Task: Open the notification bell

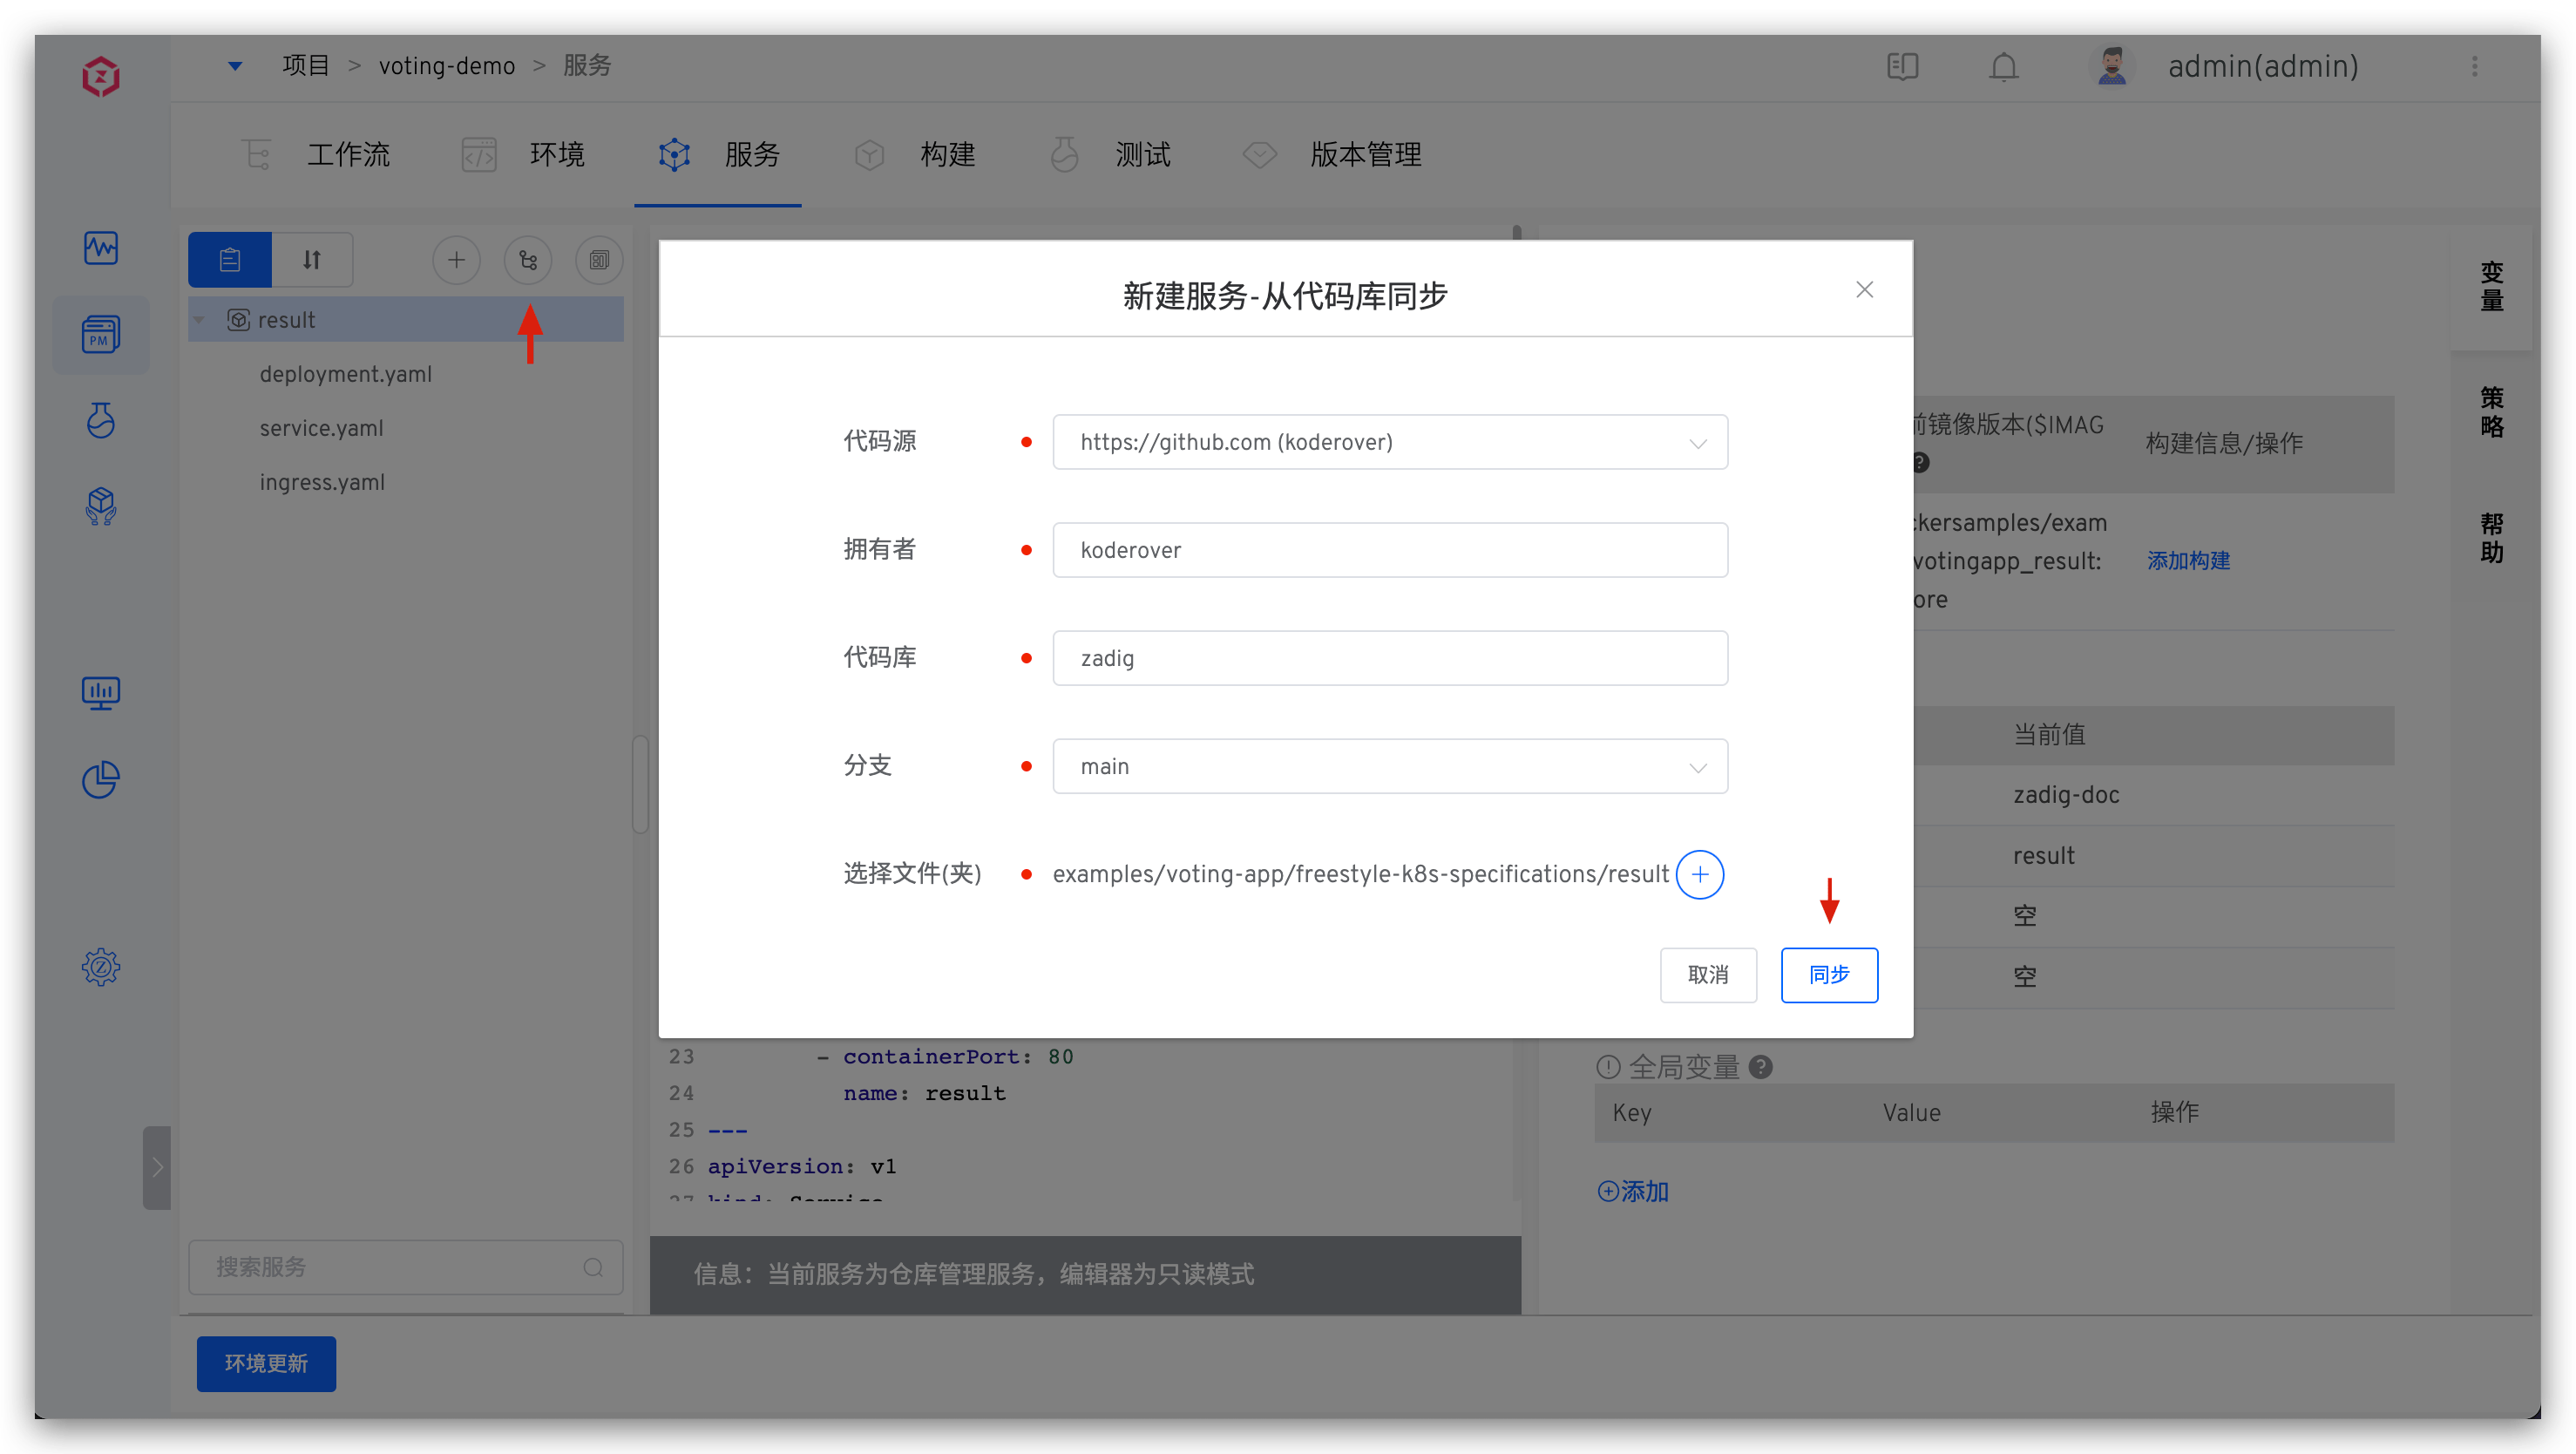Action: pos(2003,67)
